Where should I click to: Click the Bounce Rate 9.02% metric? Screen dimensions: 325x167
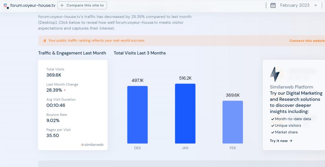pos(53,120)
